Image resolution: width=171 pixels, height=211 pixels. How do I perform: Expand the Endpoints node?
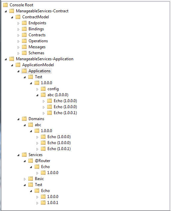point(18,23)
